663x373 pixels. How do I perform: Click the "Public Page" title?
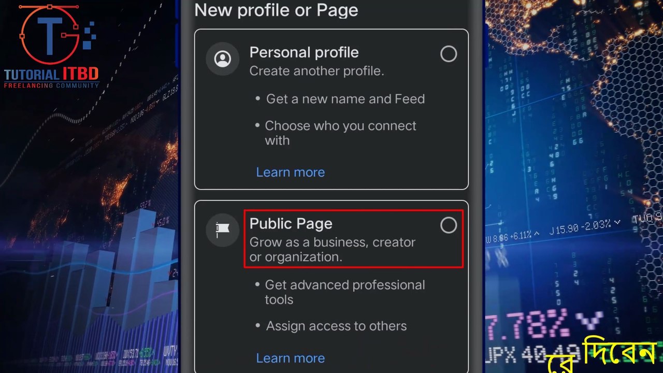tap(291, 224)
